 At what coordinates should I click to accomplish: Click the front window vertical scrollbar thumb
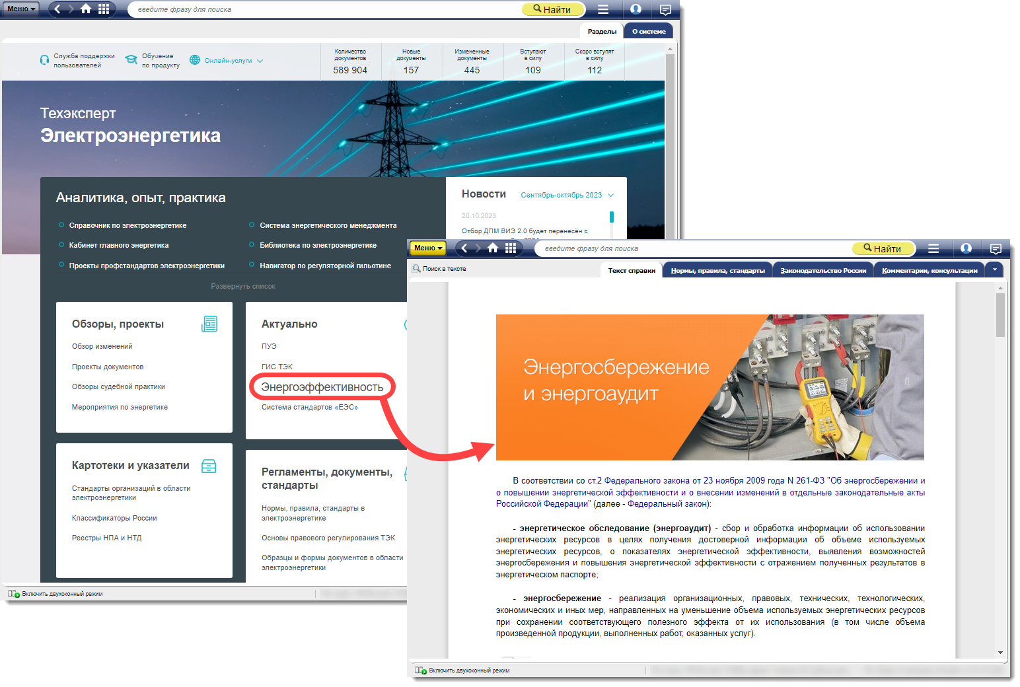(1000, 314)
